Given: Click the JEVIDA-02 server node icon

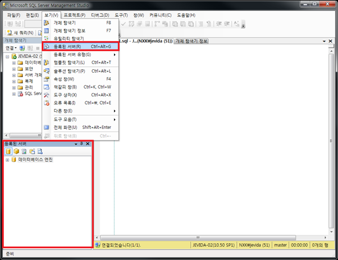Looking at the screenshot, I should point(14,56).
